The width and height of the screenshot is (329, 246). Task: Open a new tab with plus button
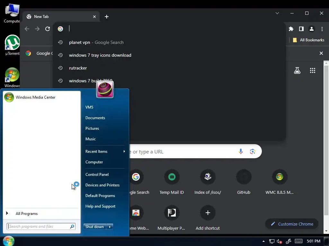pos(107,17)
